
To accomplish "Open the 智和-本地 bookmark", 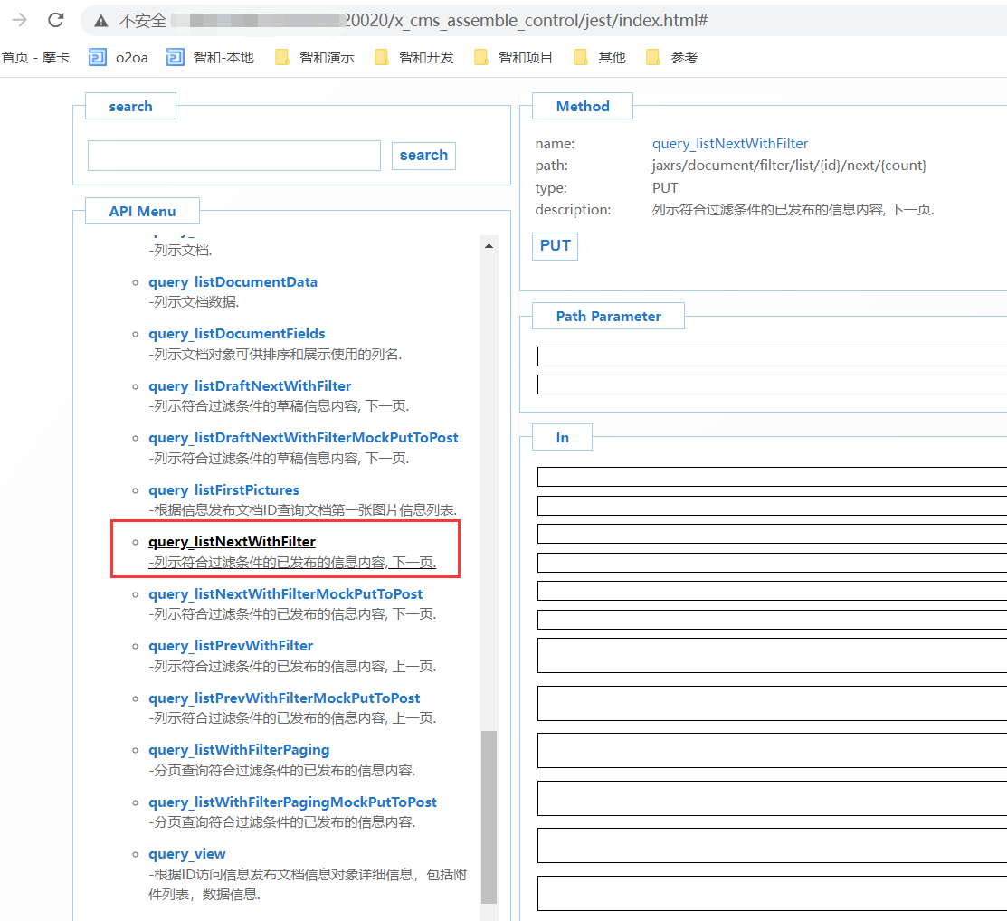I will coord(211,58).
